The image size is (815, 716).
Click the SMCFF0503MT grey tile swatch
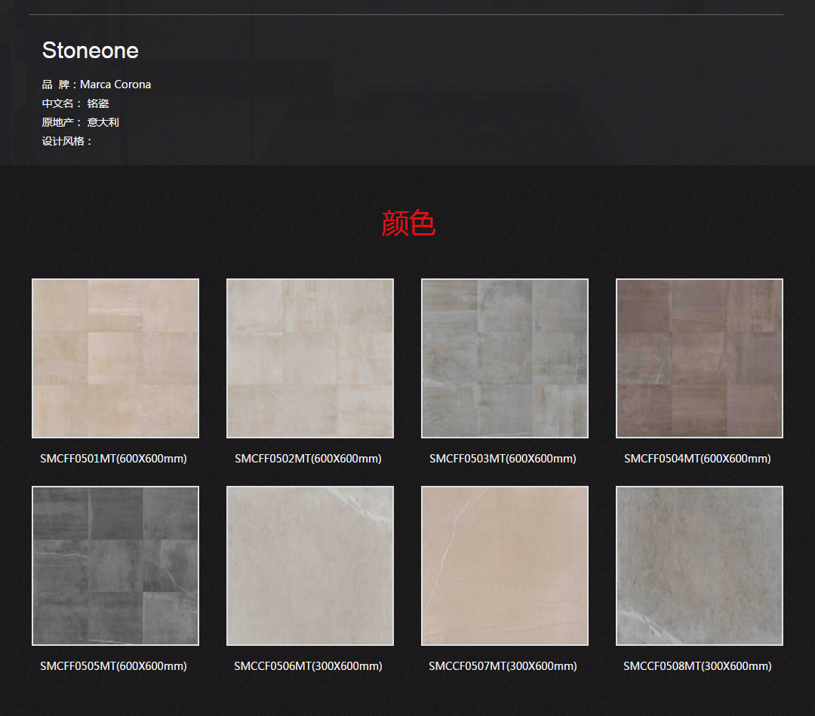(x=505, y=358)
